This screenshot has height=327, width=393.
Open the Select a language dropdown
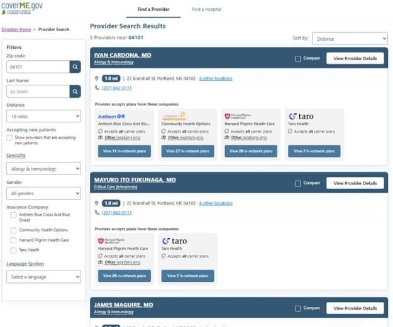click(43, 277)
